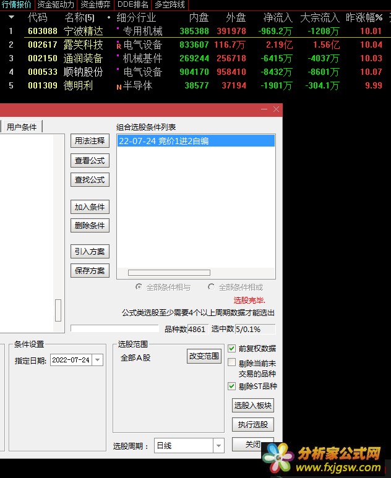Viewport: 391px width, 478px height.
Task: Click the 品种数 4861 value field
Action: 197,329
